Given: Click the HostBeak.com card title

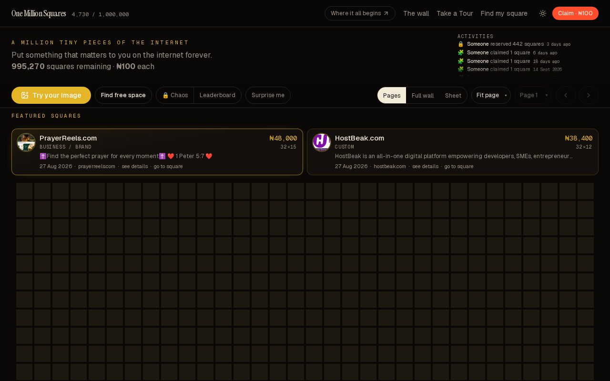Looking at the screenshot, I should [x=359, y=138].
